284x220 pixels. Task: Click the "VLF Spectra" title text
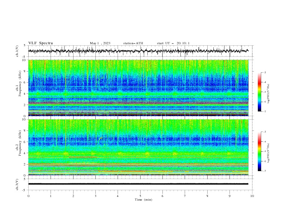pos(41,43)
